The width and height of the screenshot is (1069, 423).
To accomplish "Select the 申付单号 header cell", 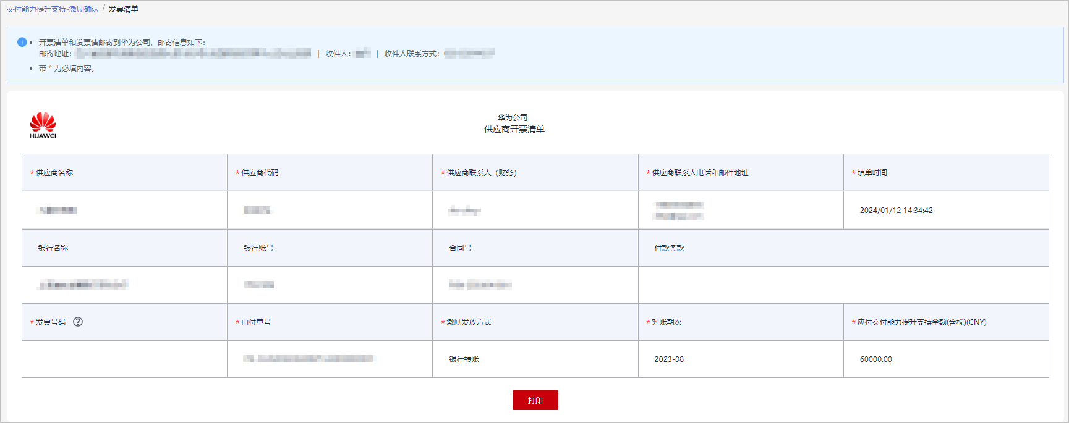I will click(330, 322).
